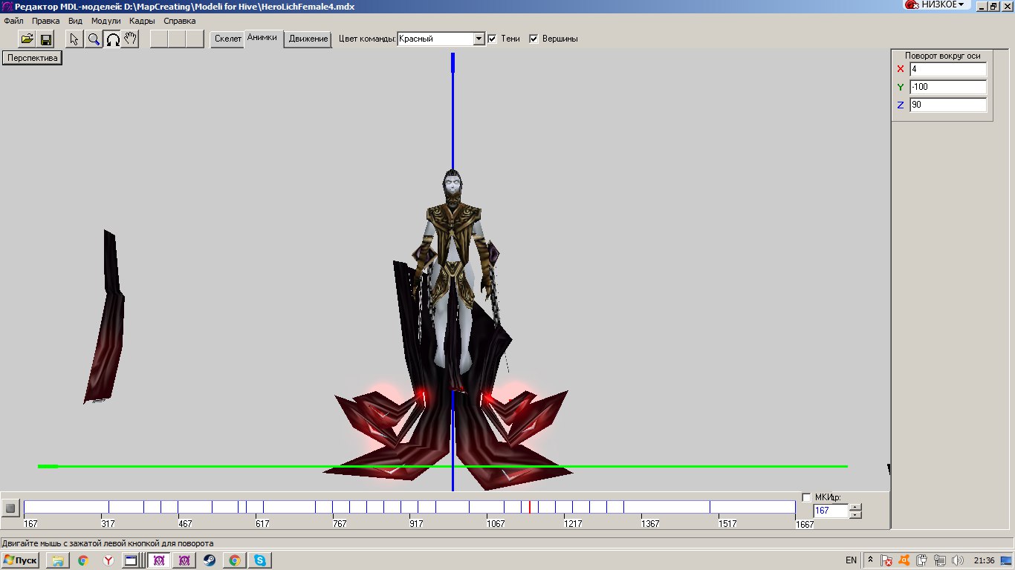This screenshot has height=570, width=1015.
Task: Click the system clock 21:36
Action: [984, 560]
